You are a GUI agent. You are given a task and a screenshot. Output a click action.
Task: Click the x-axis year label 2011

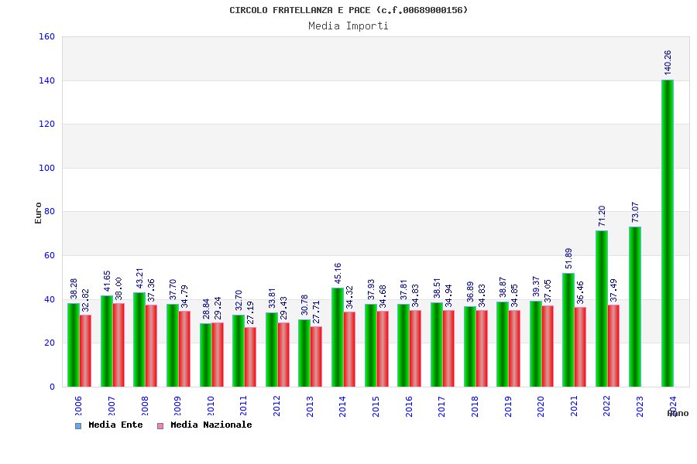click(244, 406)
